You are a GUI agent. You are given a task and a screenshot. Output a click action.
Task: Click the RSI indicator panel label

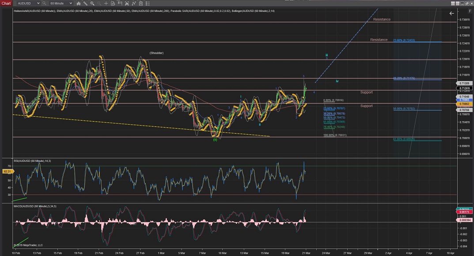[32, 160]
